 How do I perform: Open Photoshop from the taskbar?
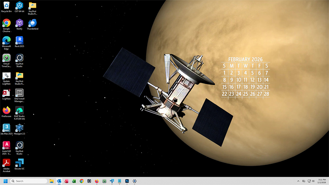coord(127,181)
